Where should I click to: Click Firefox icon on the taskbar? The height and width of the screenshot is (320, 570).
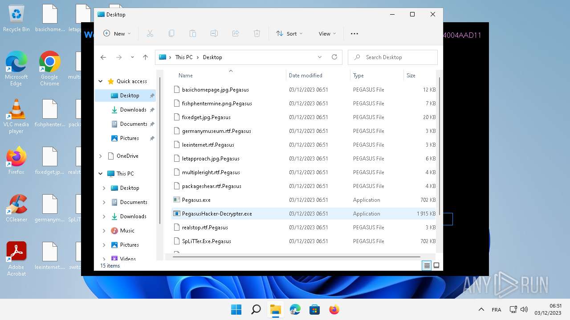tap(334, 309)
